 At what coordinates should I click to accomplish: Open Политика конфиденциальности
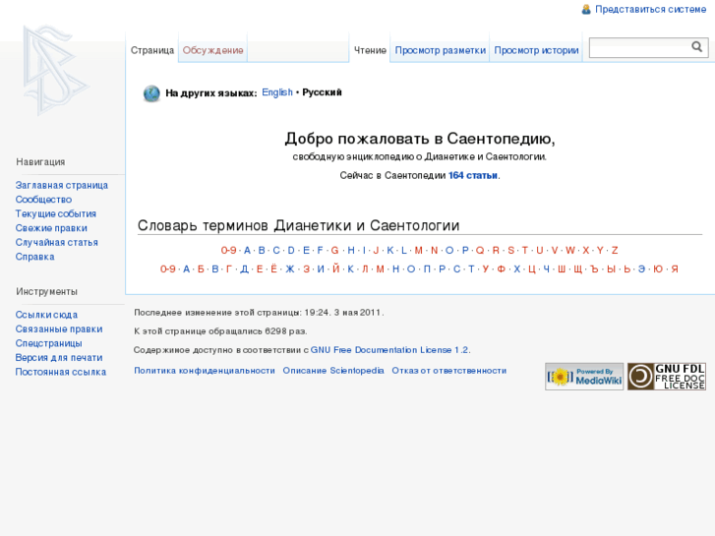(205, 371)
